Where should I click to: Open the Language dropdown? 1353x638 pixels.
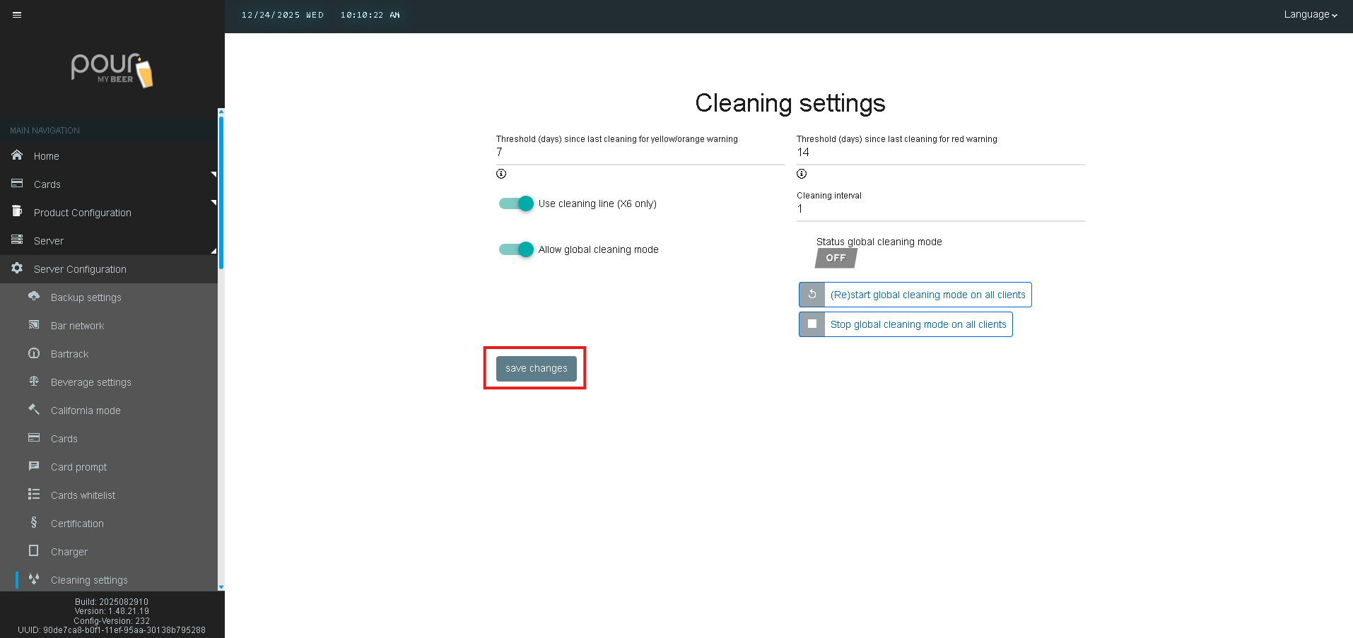click(x=1310, y=15)
